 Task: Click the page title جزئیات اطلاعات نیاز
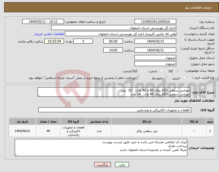(x=198, y=8)
